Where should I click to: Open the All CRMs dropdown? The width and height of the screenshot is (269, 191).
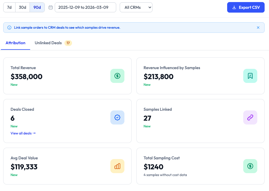coord(136,7)
